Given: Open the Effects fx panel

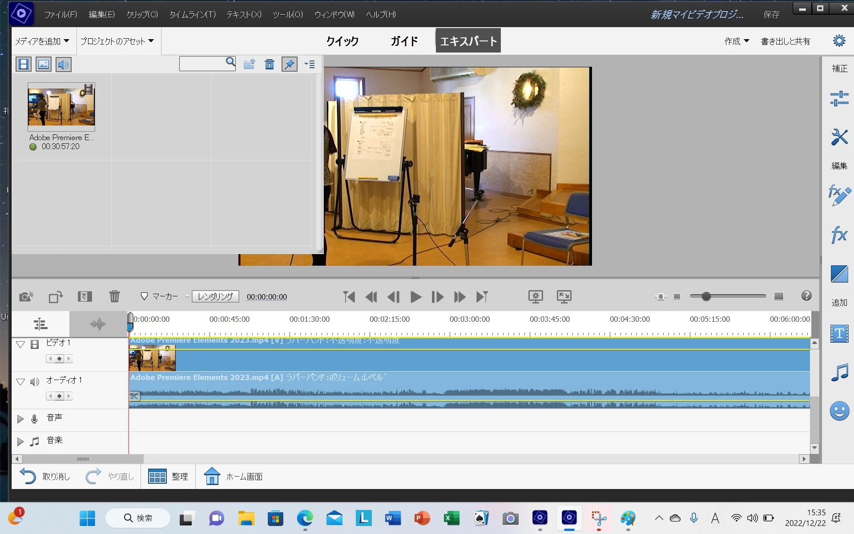Looking at the screenshot, I should coord(839,235).
